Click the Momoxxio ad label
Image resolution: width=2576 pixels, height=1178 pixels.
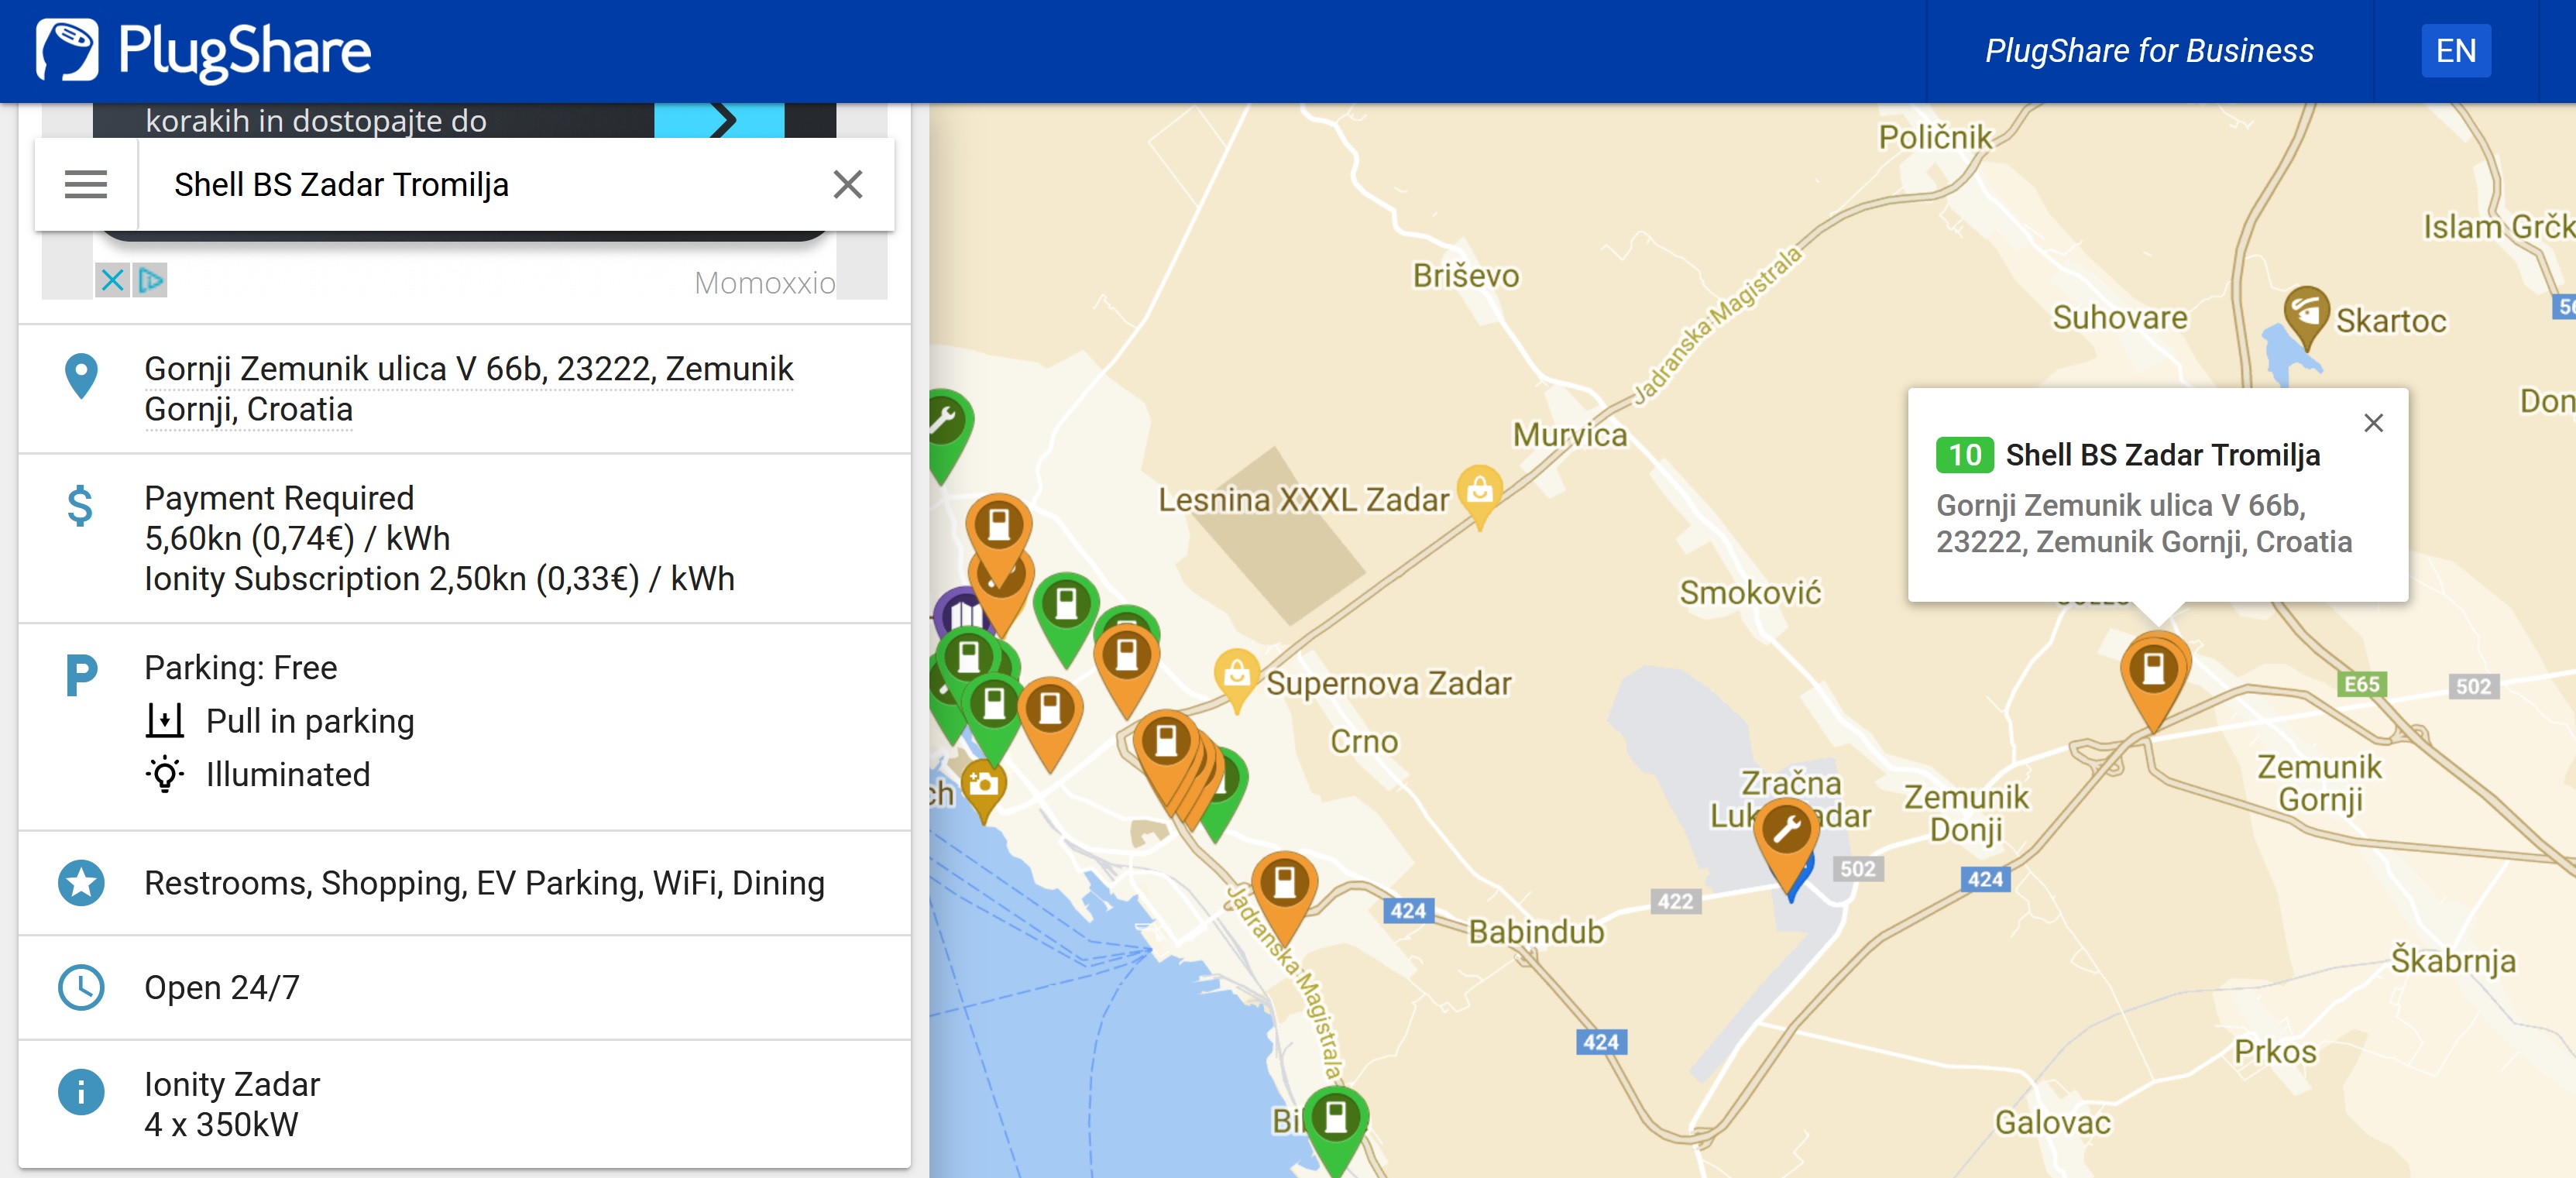coord(765,283)
